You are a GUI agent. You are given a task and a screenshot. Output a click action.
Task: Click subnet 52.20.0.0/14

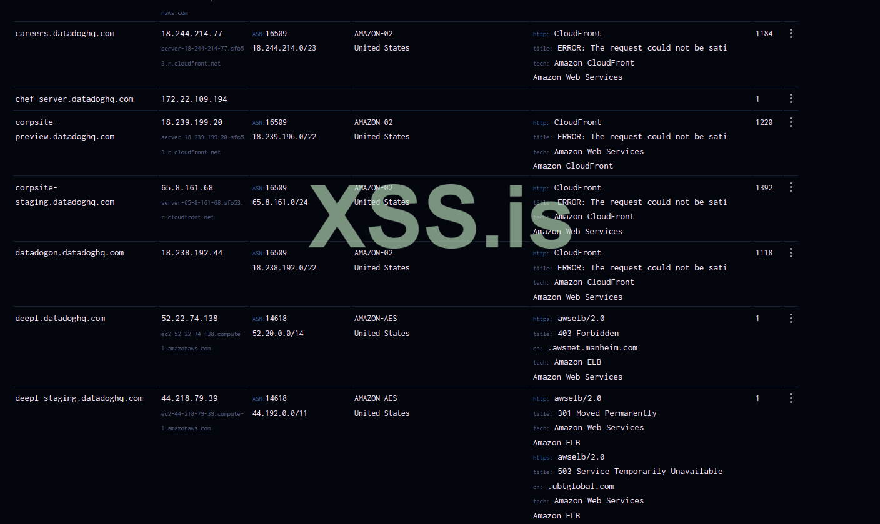[278, 334]
